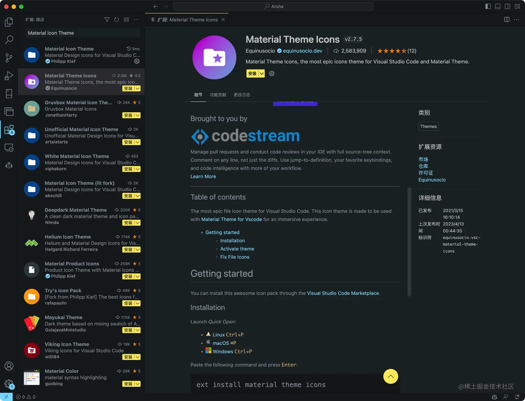
Task: Go back with the navigation arrow
Action: pos(156,6)
